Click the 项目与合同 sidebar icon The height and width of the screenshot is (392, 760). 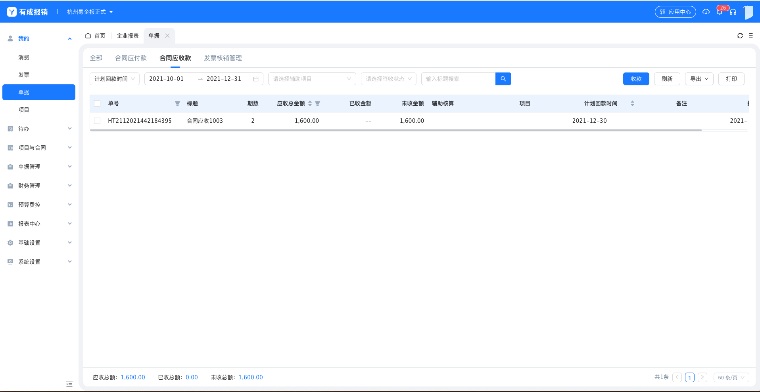tap(10, 148)
